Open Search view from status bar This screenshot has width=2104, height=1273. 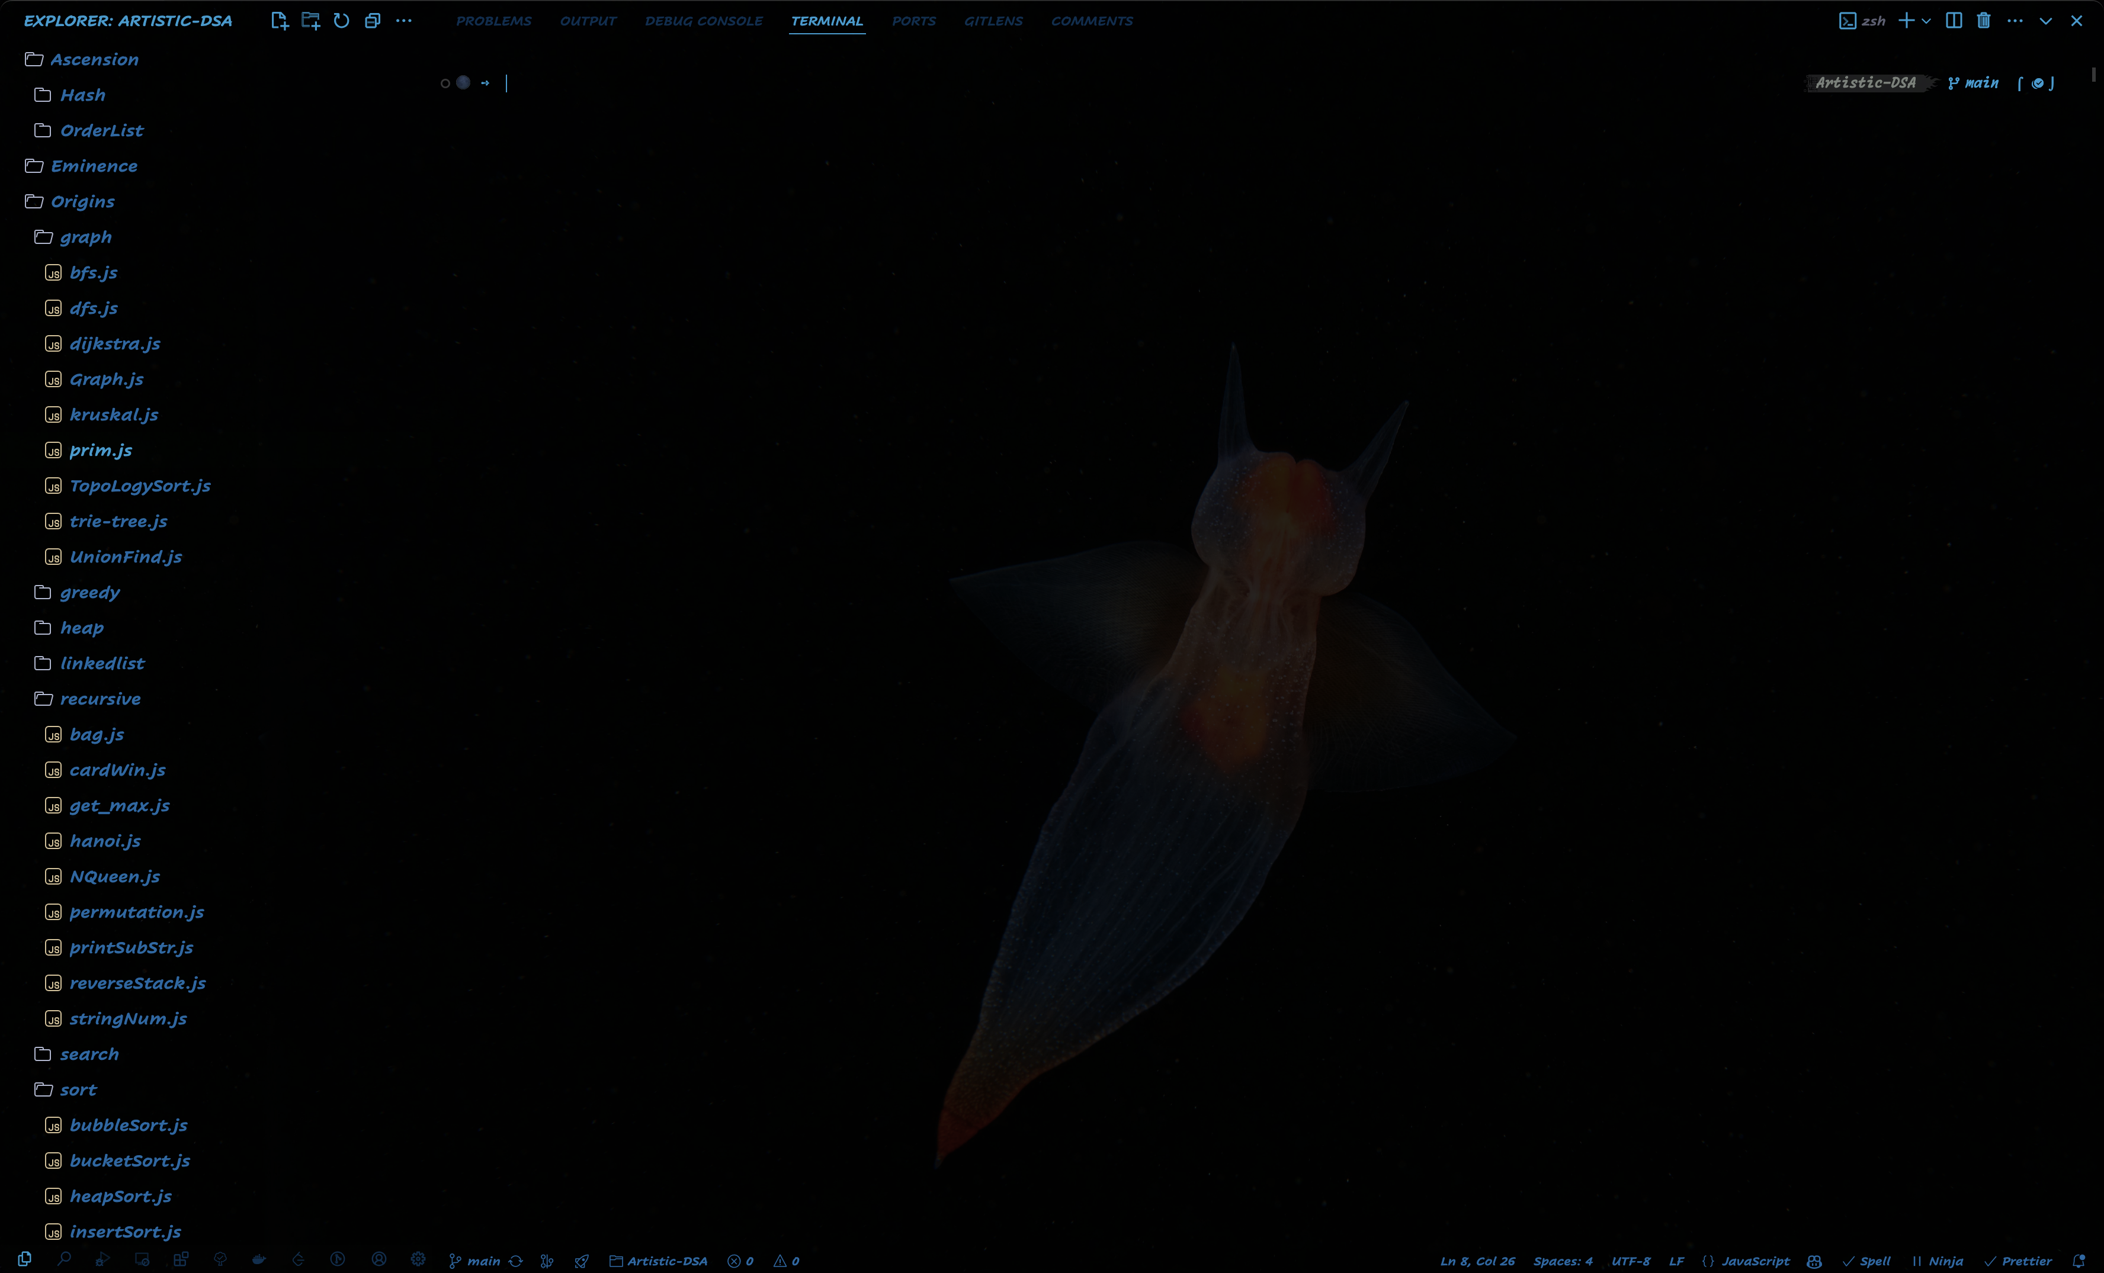pos(64,1259)
